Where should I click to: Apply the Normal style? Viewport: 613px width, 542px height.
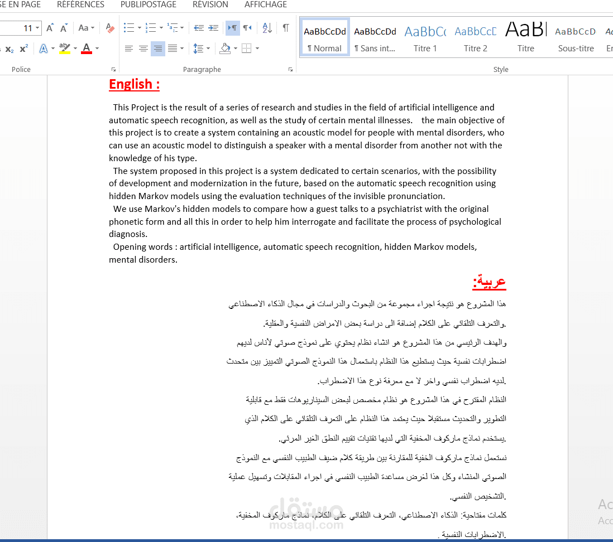click(325, 37)
